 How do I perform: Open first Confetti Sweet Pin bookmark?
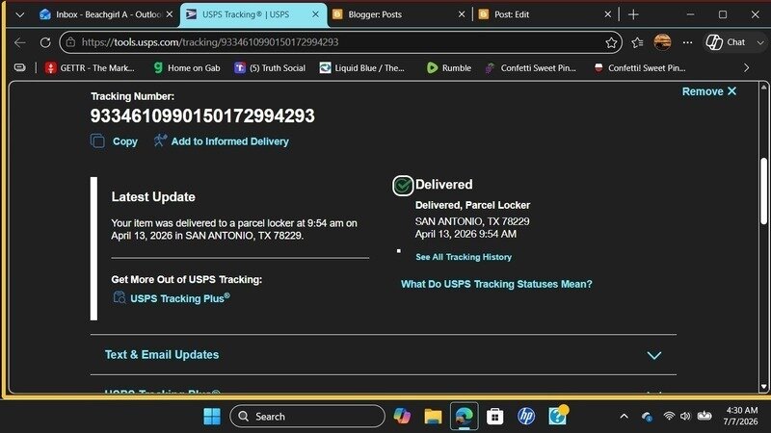[531, 68]
